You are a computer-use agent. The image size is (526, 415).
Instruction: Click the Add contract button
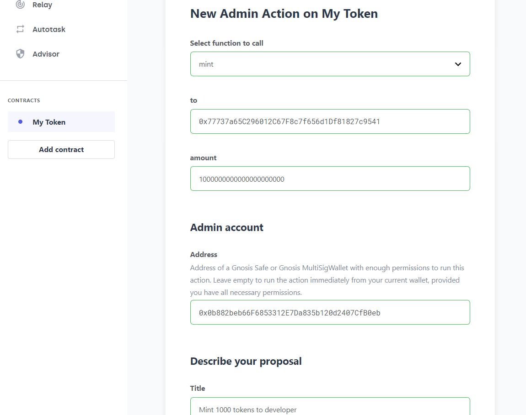pyautogui.click(x=61, y=149)
